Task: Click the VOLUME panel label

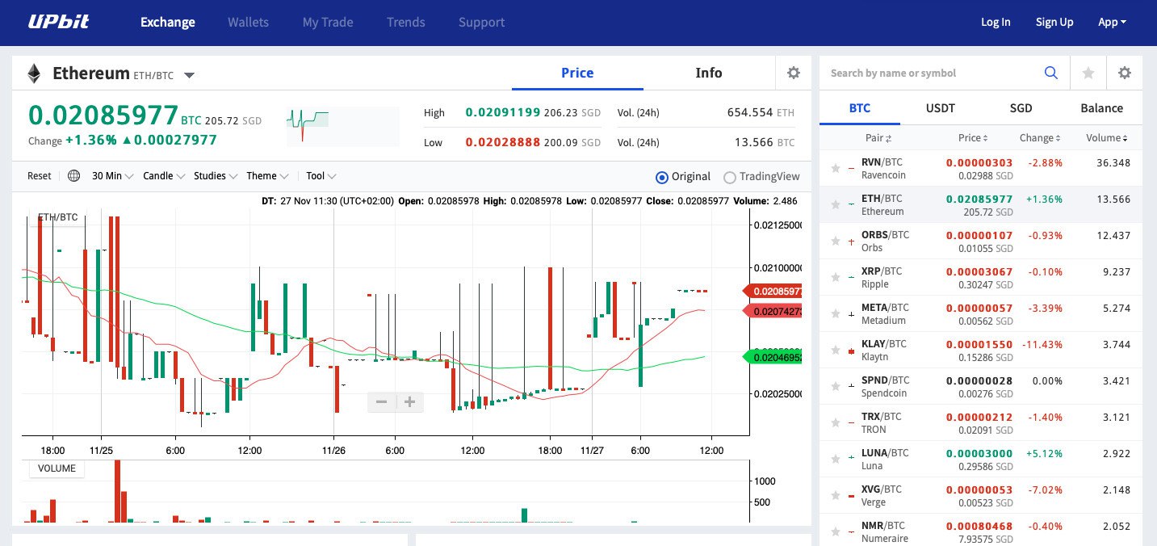Action: click(x=57, y=468)
